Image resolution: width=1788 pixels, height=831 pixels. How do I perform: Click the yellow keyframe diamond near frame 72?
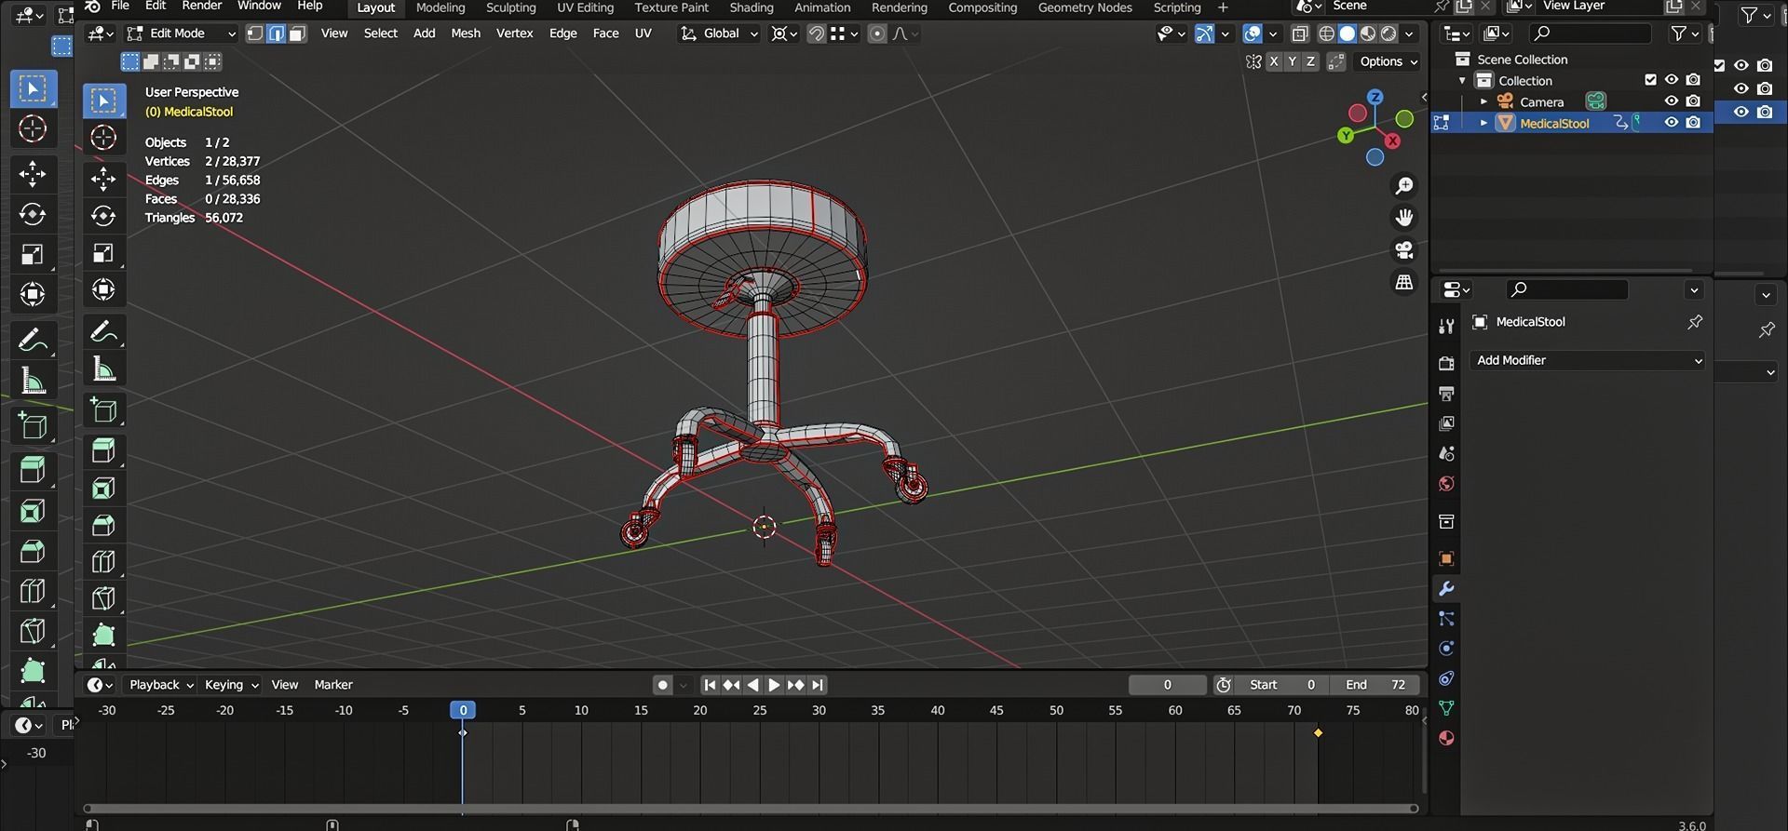(1318, 733)
